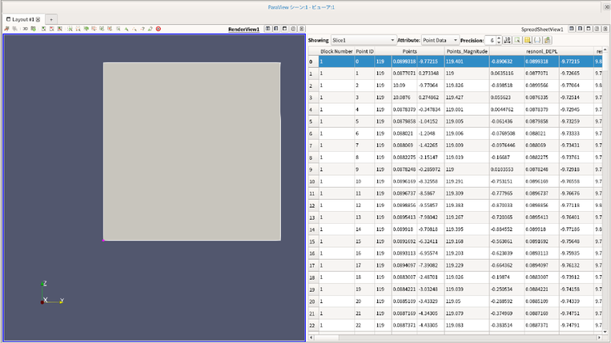This screenshot has width=611, height=343.
Task: Select row header 22 in spreadsheet
Action: 313,325
